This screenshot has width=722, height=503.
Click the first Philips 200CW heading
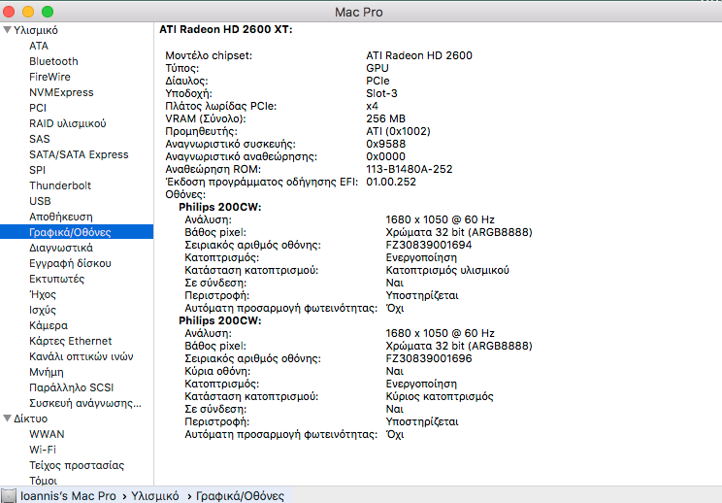pos(220,207)
